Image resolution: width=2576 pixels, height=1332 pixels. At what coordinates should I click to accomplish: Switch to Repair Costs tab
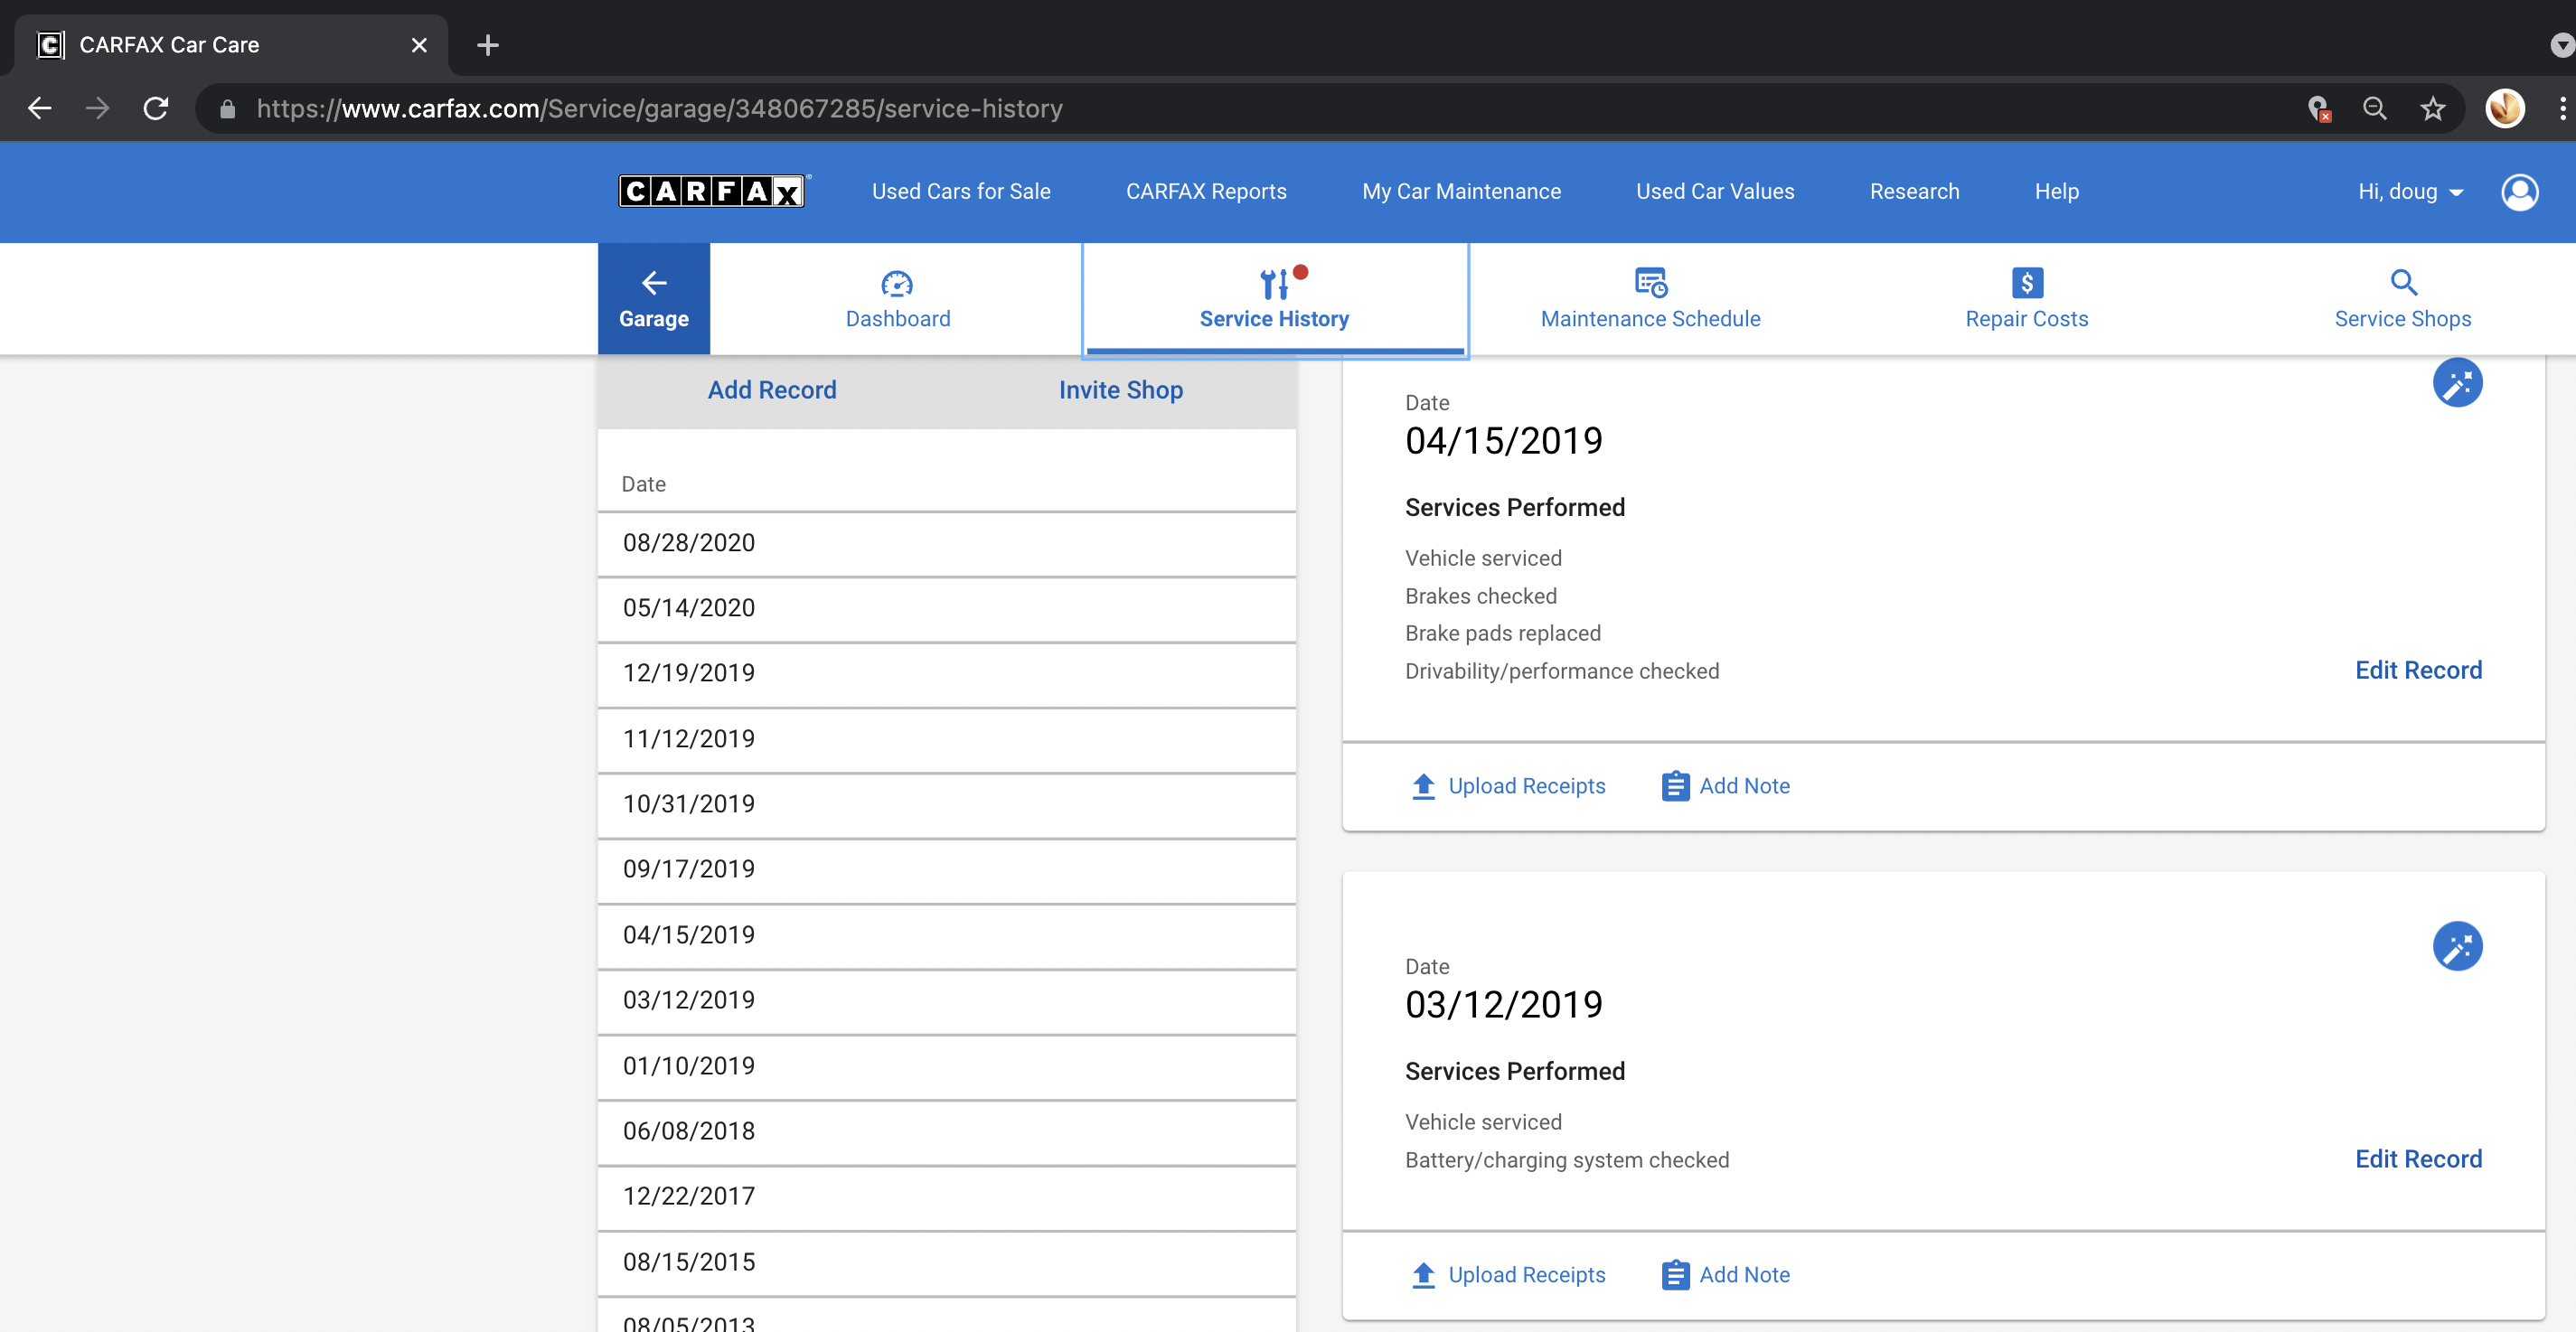click(2027, 299)
